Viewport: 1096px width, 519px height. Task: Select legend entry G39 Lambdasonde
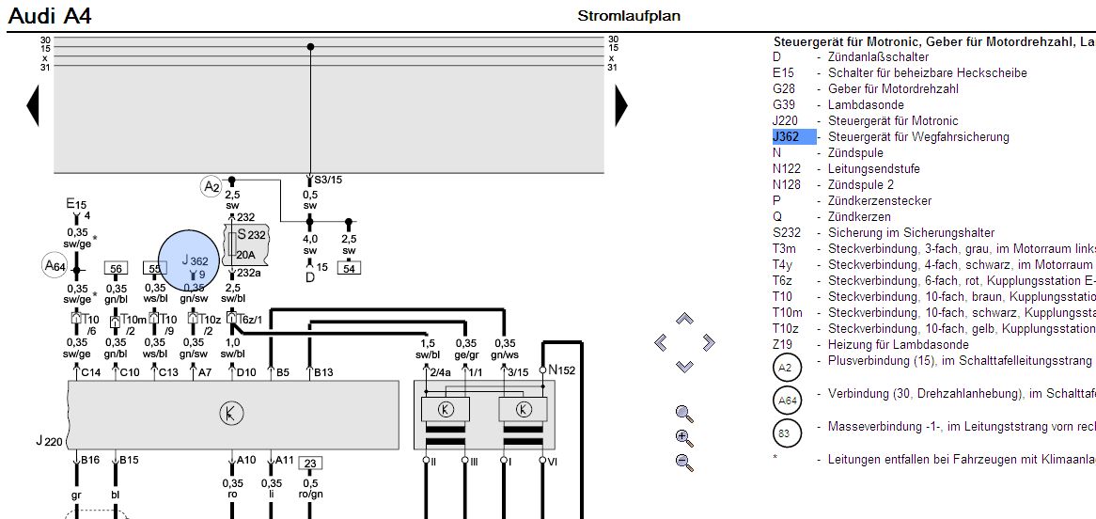click(838, 105)
